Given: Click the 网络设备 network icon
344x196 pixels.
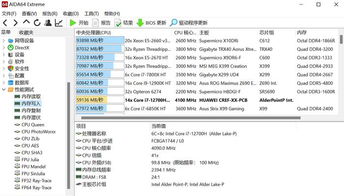Looking at the screenshot, I should (10, 41).
